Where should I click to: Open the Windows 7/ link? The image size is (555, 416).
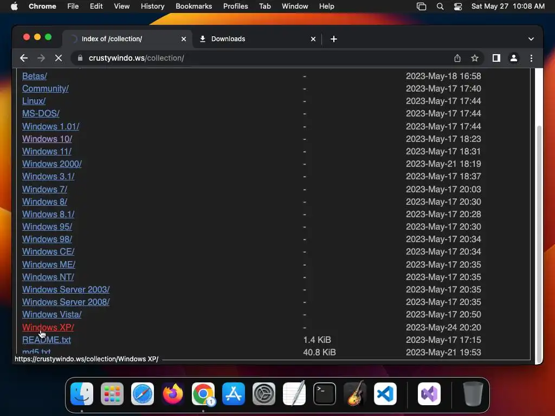44,189
